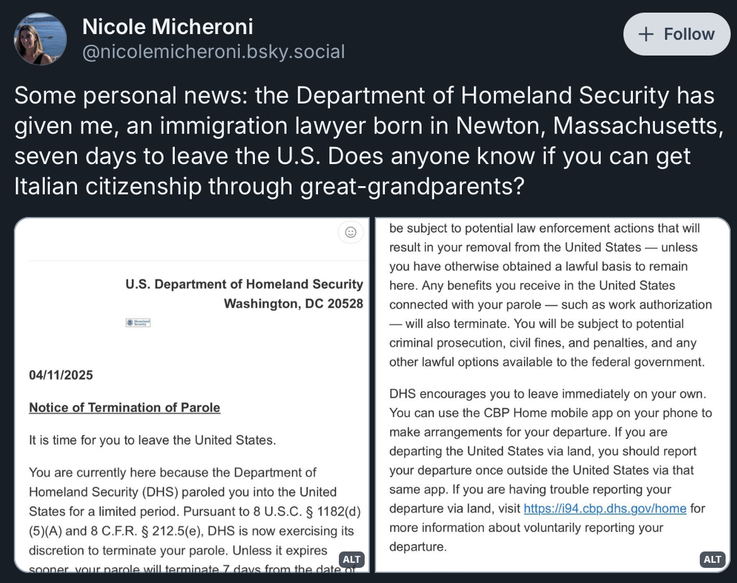The width and height of the screenshot is (737, 583).
Task: Open Nicole Micheroni's profile avatar
Action: coord(40,39)
